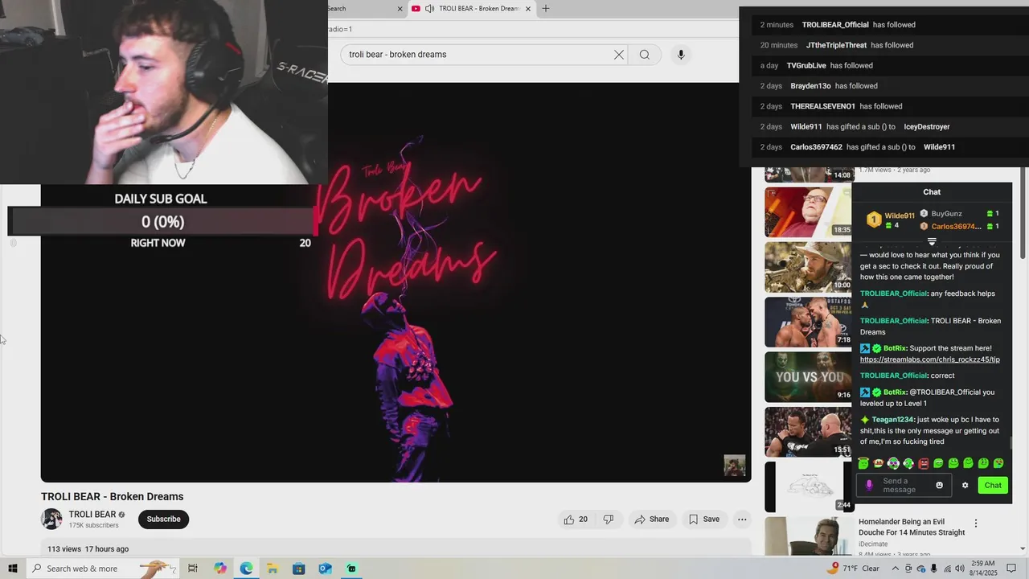Open chat settings gear

(965, 485)
